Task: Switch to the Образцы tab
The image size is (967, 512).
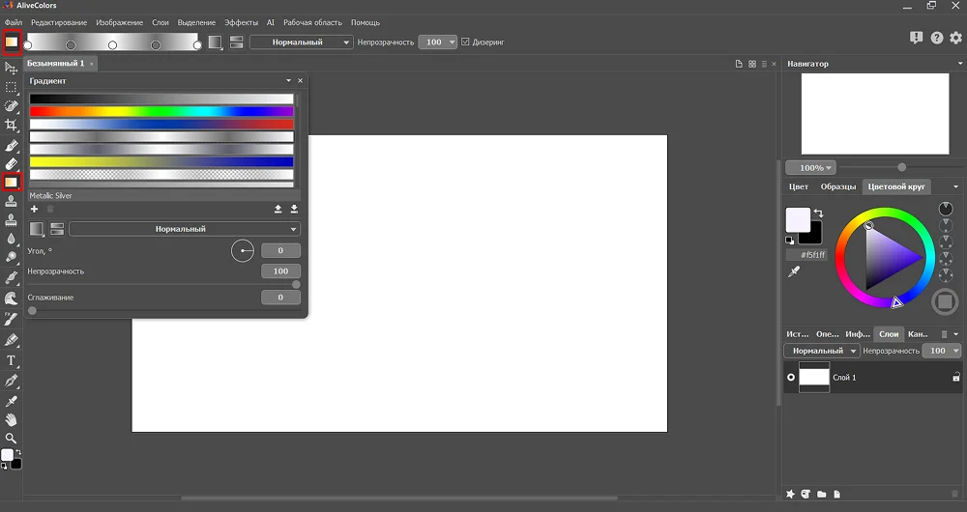Action: click(x=838, y=186)
